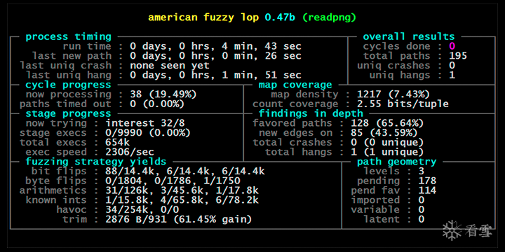505x252 pixels.
Task: Click paths timed out value "0 (0.00%)"
Action: (x=157, y=104)
